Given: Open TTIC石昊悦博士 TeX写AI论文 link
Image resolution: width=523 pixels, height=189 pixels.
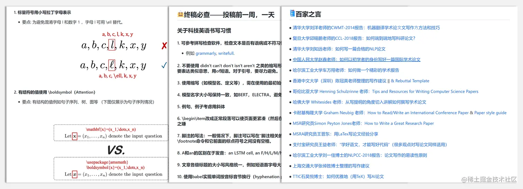Looking at the screenshot, I should pos(338,177).
